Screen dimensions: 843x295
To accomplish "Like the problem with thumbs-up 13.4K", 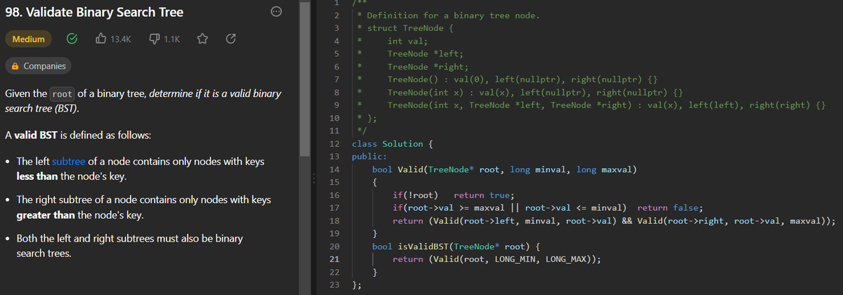I will click(114, 39).
